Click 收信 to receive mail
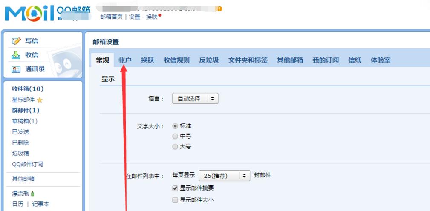This screenshot has height=211, width=430. (32, 55)
